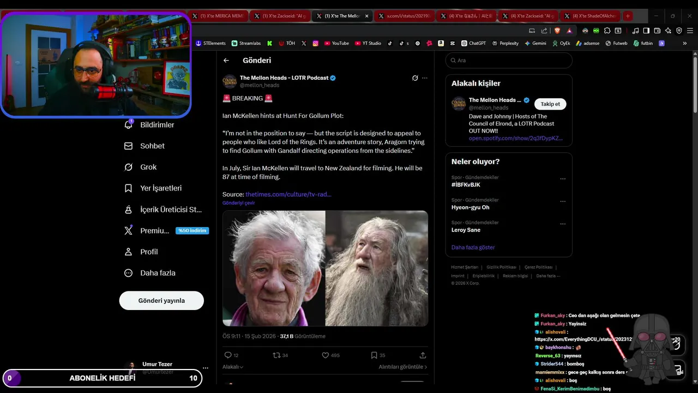
Task: Open the open.spotify.com show link
Action: point(516,139)
